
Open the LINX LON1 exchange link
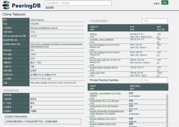pyautogui.click(x=95, y=73)
